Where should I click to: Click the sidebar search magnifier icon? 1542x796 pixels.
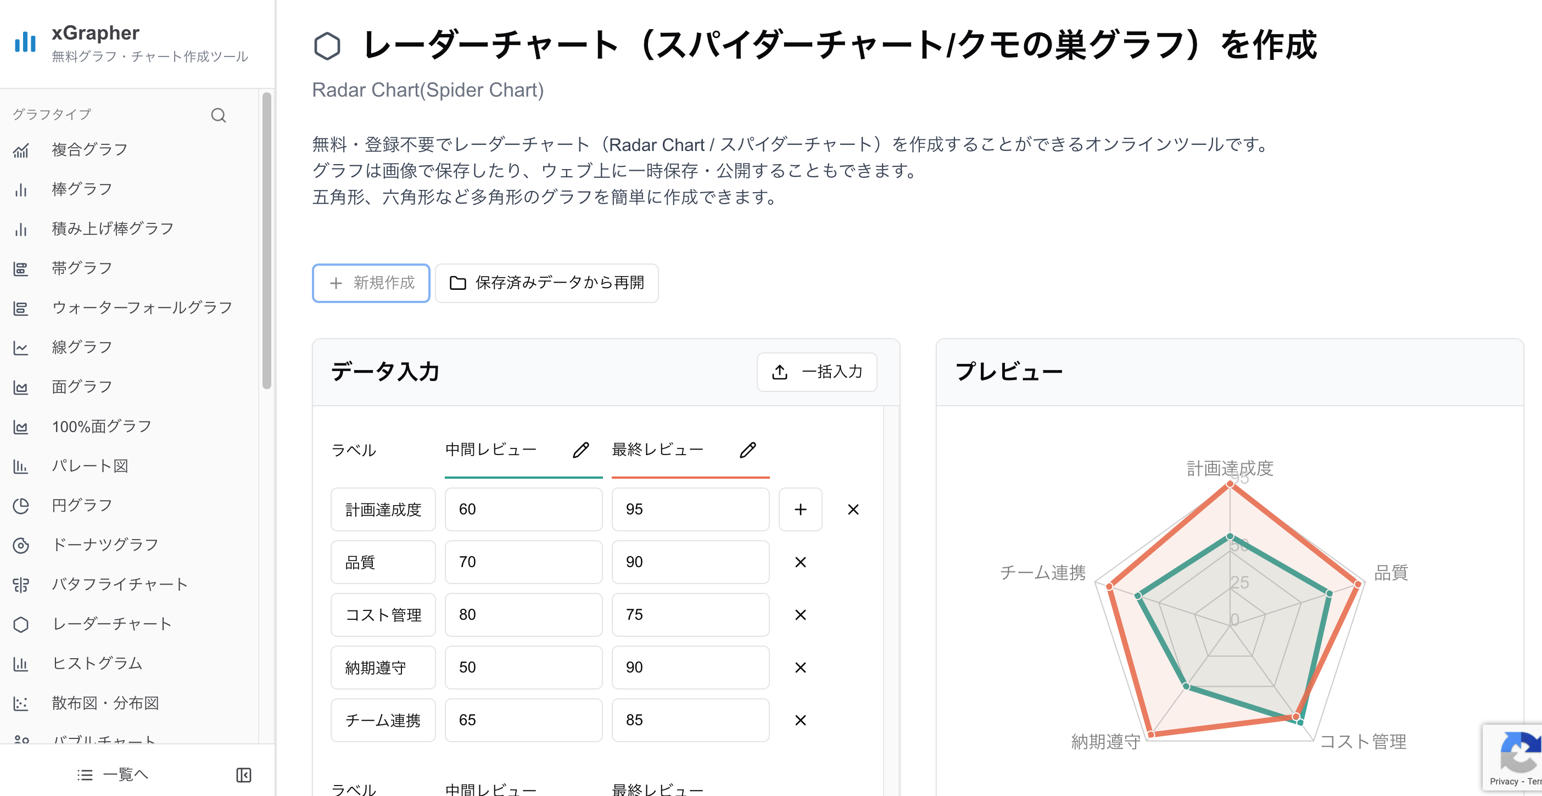point(219,115)
